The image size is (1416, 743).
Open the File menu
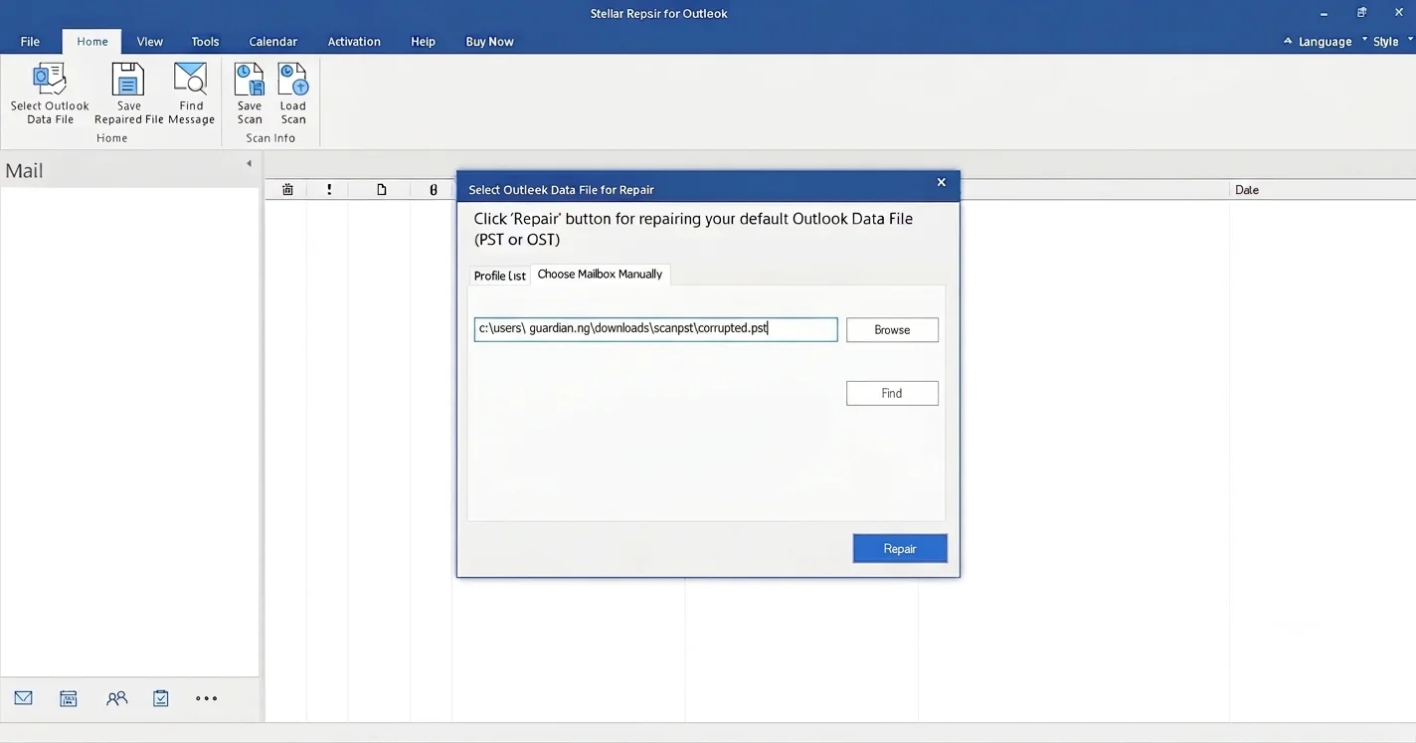click(x=31, y=42)
